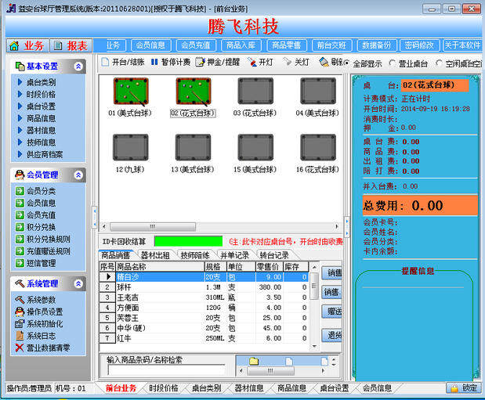Click 关灯 light-off toolbar button
Screen dimensions: 485x400
296,62
